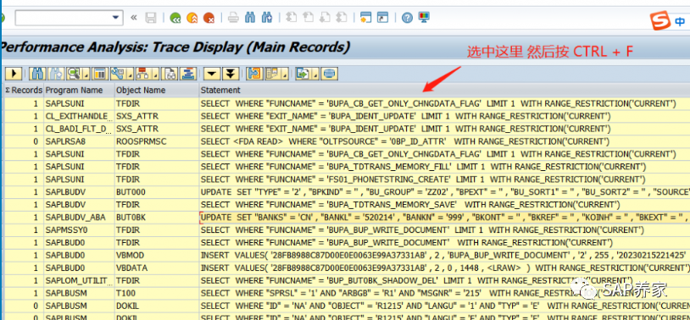Click the Find Next icon in ALV toolbar
Image resolution: width=690 pixels, height=320 pixels.
[56, 74]
